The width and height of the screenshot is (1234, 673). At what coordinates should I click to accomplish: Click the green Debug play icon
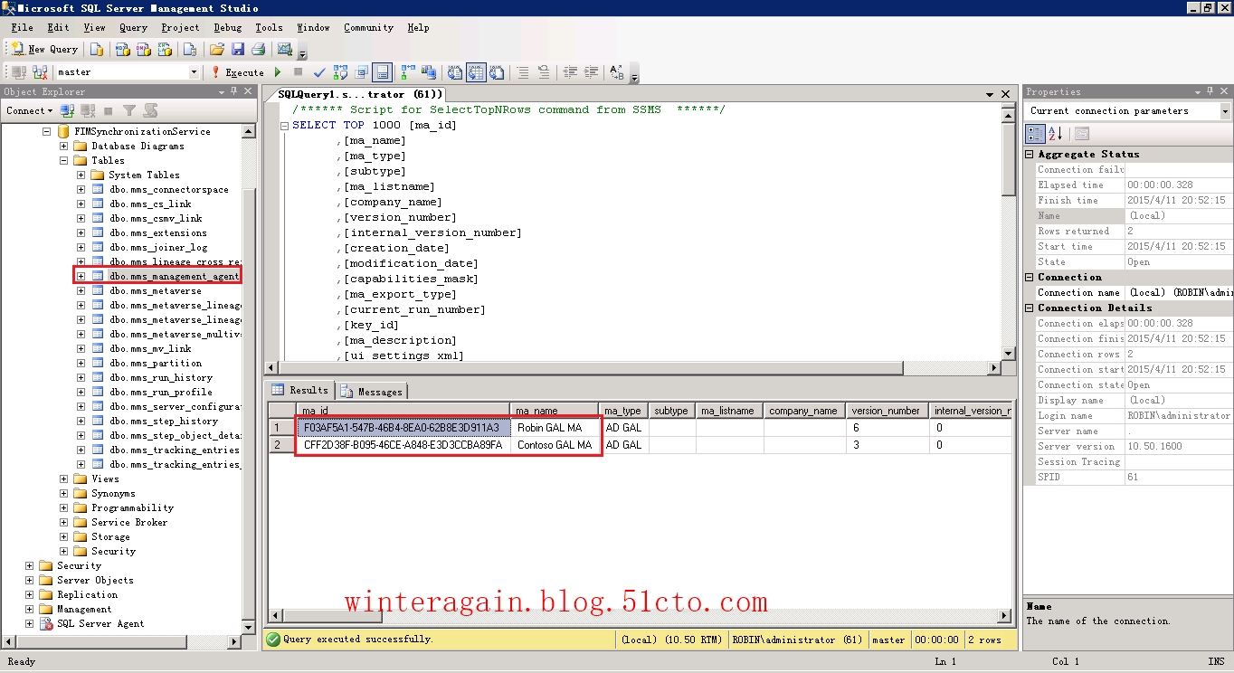[278, 71]
